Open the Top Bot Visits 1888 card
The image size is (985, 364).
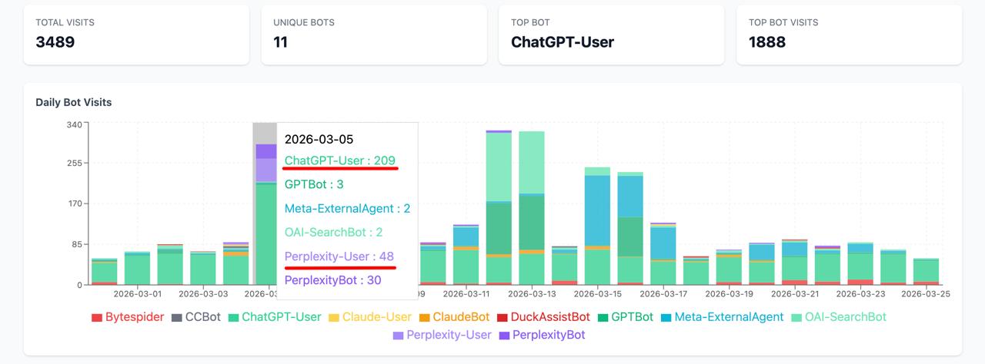(849, 35)
